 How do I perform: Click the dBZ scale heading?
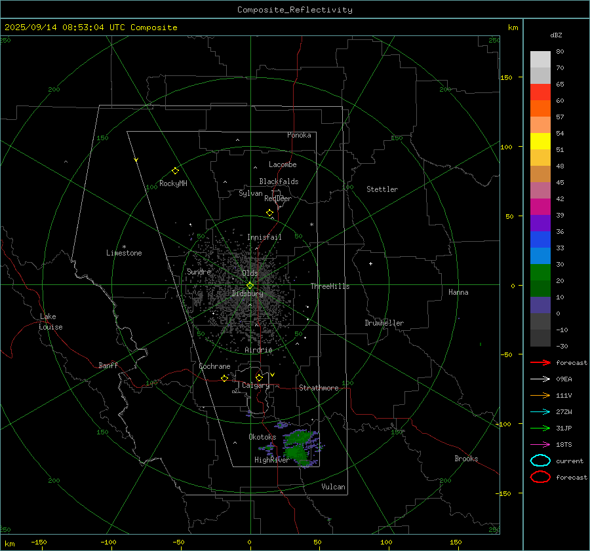point(556,35)
